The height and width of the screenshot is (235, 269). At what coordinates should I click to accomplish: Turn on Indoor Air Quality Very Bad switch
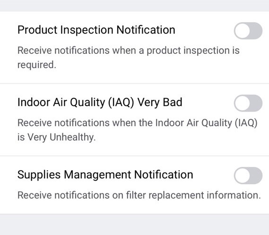point(248,103)
